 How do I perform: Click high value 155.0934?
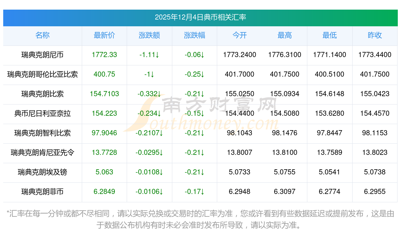click(285, 94)
